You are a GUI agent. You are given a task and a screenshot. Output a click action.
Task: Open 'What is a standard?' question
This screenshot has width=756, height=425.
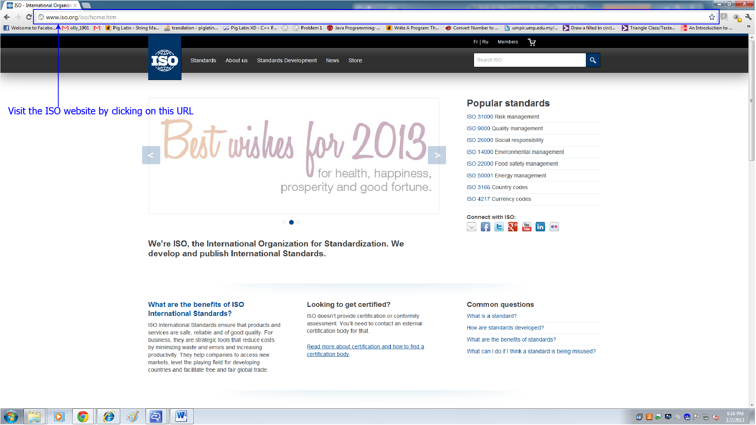click(x=491, y=316)
